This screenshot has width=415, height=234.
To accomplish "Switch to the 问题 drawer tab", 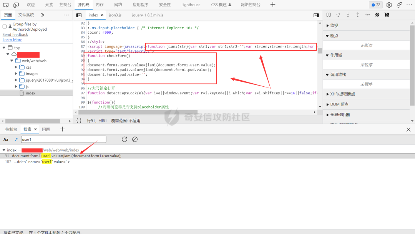I will [x=46, y=129].
